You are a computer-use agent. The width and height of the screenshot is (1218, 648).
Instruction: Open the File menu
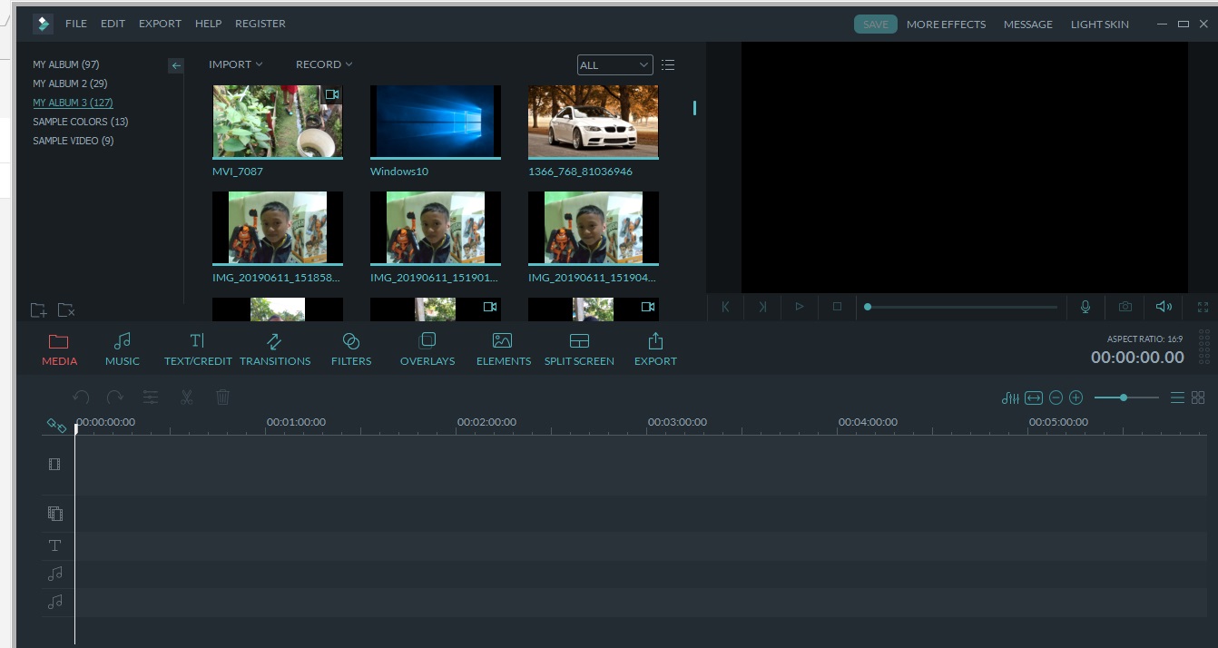coord(76,24)
